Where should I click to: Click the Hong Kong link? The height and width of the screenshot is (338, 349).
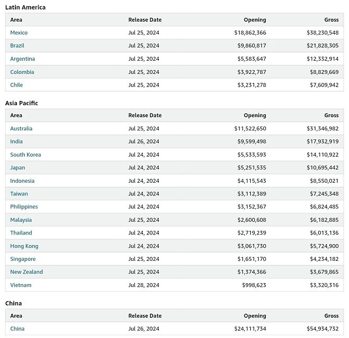tap(24, 246)
